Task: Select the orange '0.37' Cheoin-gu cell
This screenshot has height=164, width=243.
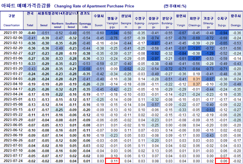Action: tap(195, 84)
